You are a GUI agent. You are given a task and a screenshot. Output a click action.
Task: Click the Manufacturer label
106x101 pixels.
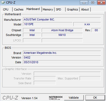click(12, 20)
